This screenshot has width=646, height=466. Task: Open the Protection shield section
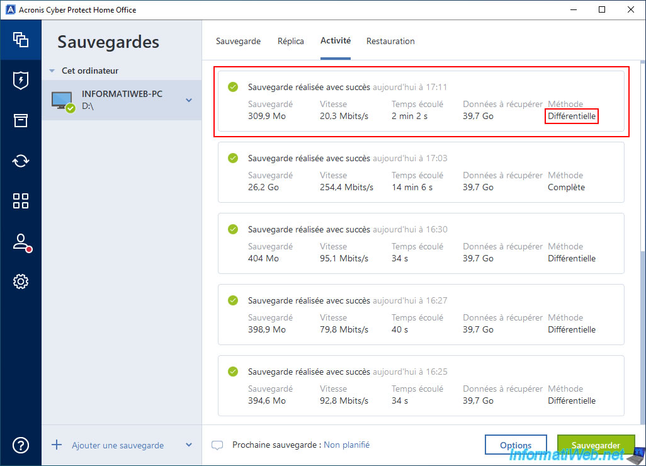[21, 81]
